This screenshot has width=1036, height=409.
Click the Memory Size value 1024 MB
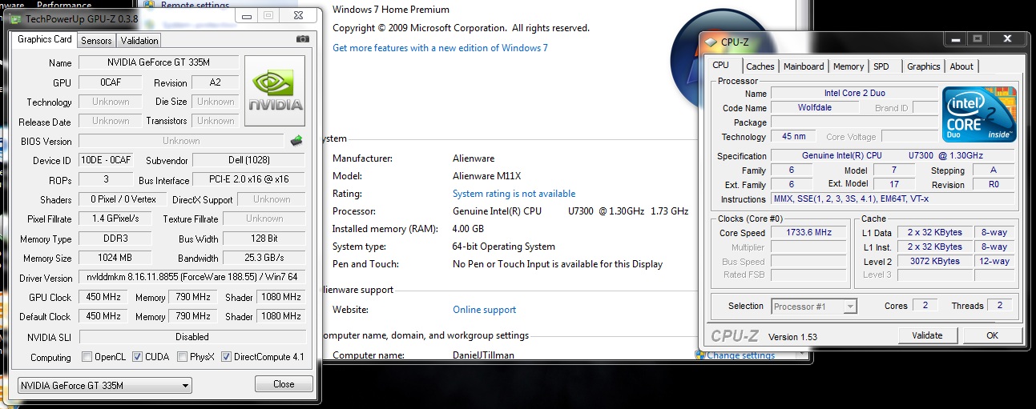pos(116,258)
